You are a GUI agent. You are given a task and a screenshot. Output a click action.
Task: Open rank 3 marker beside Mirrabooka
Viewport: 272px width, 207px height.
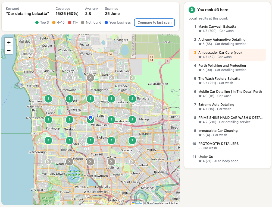(x=111, y=120)
